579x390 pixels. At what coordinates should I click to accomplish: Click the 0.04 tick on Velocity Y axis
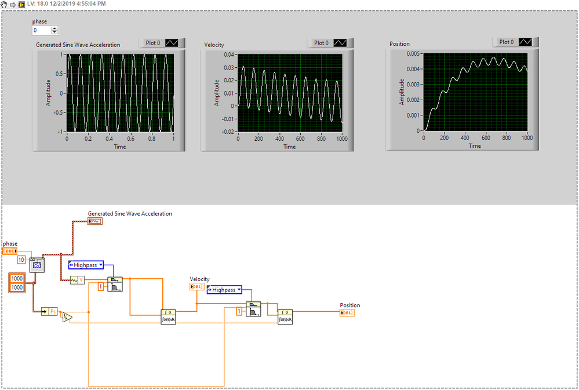[x=229, y=54]
